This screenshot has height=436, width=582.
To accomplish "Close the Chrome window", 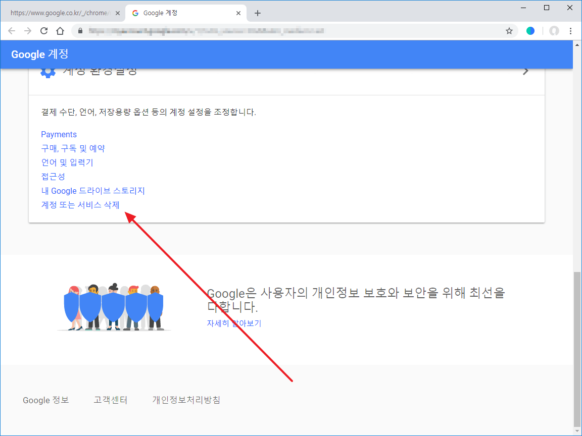I will coord(570,8).
